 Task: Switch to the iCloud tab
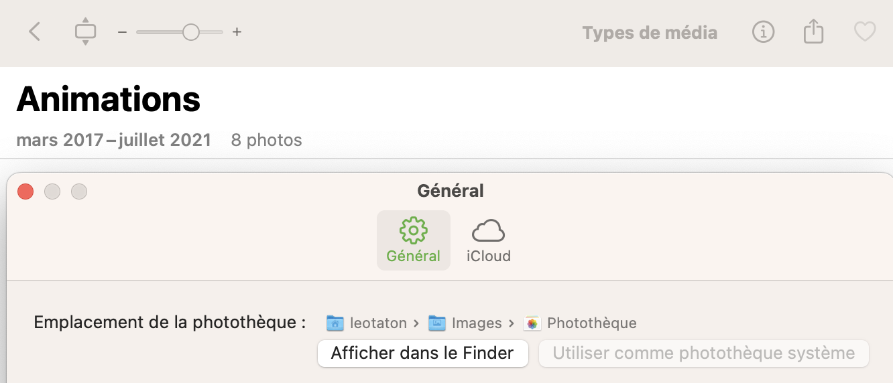tap(489, 240)
